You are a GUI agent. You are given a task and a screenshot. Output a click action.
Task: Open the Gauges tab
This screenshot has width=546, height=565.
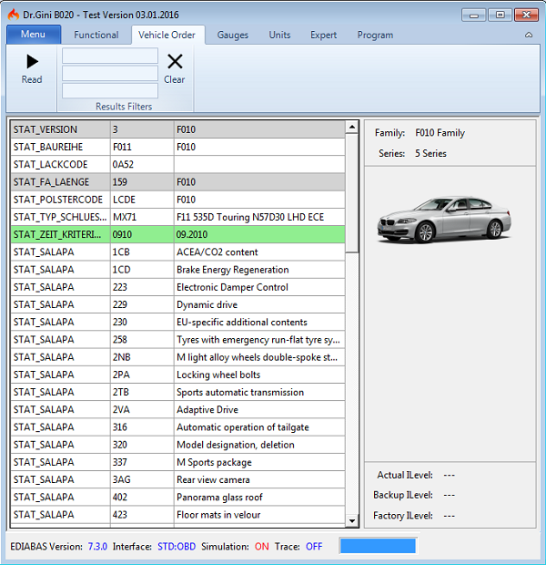coord(233,36)
